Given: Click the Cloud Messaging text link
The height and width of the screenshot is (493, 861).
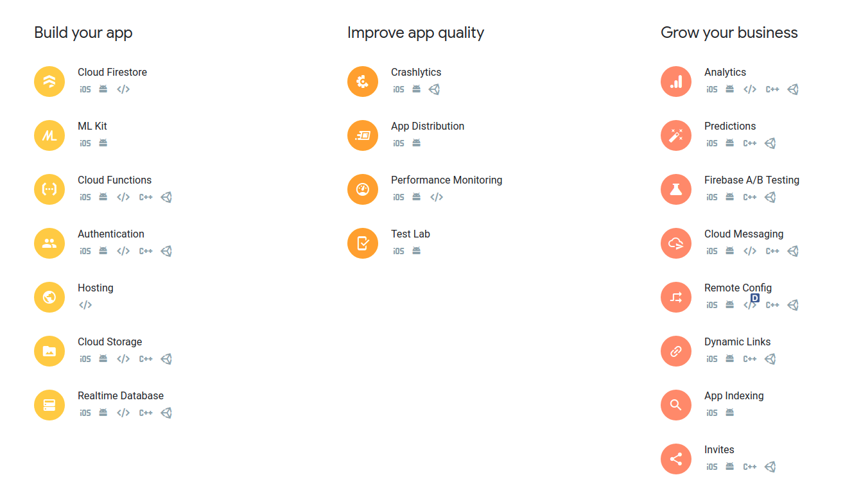Looking at the screenshot, I should [x=744, y=234].
